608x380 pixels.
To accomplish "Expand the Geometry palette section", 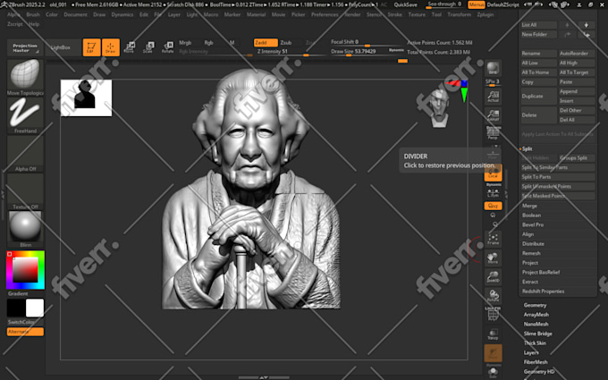I will pos(535,305).
